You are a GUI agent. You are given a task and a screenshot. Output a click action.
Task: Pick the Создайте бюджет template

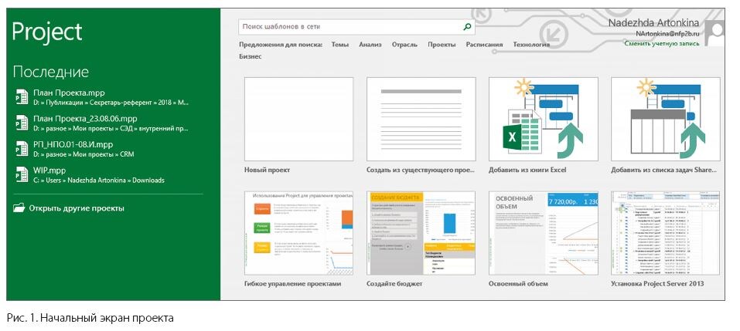pyautogui.click(x=421, y=233)
